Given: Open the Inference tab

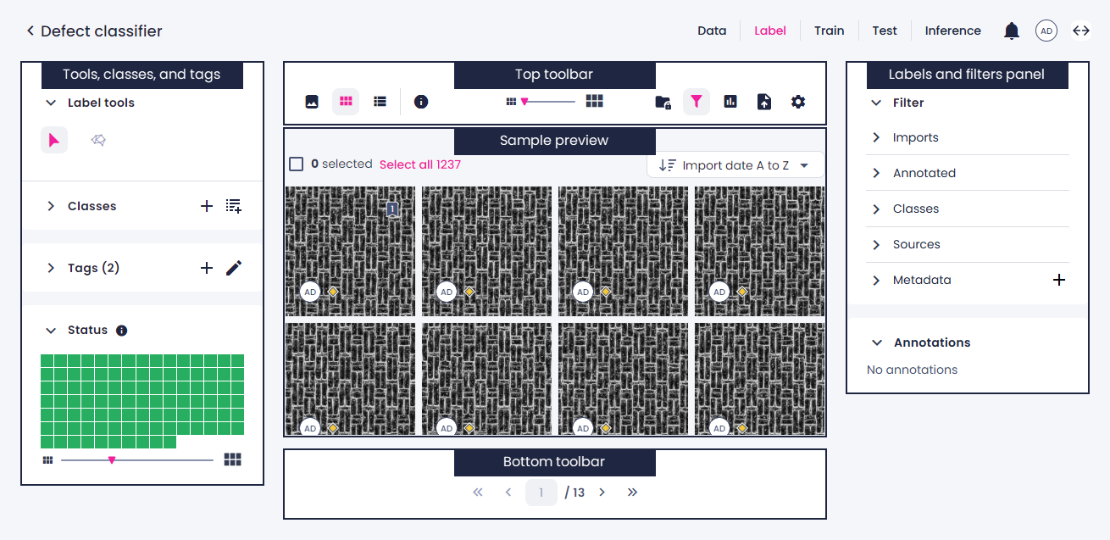Looking at the screenshot, I should (952, 31).
